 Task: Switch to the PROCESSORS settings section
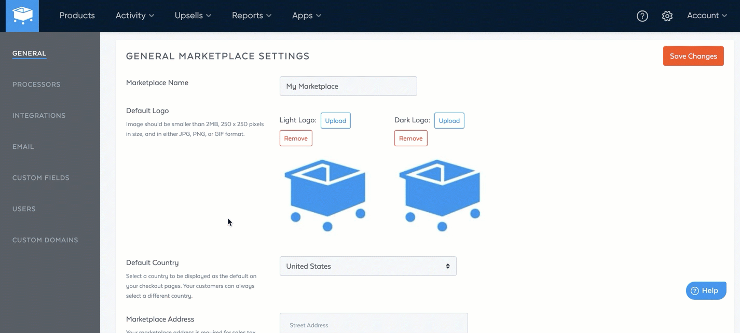click(x=36, y=84)
